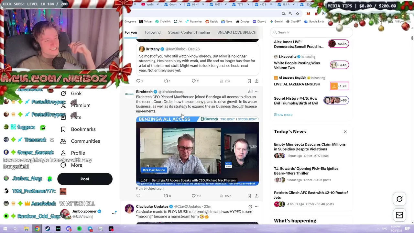Open the MetaMask fox extension
This screenshot has width=414, height=233.
coord(308,14)
